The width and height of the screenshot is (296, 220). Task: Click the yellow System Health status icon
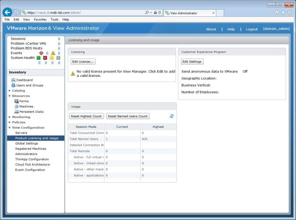click(x=52, y=57)
